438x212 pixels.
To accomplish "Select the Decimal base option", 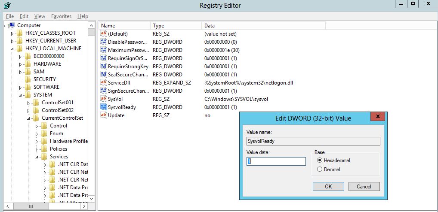I will coord(319,169).
